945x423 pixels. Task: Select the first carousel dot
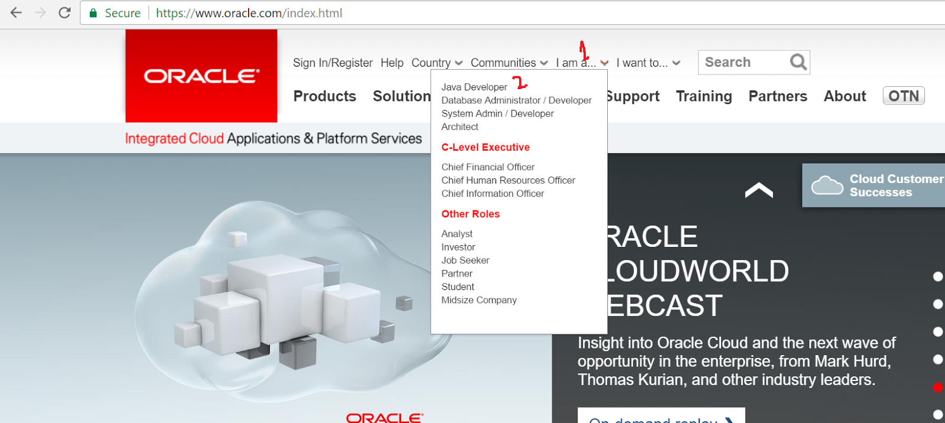pyautogui.click(x=938, y=276)
